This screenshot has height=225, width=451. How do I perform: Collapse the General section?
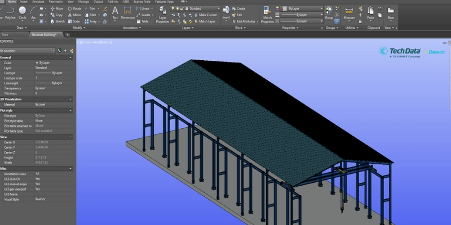coord(71,57)
